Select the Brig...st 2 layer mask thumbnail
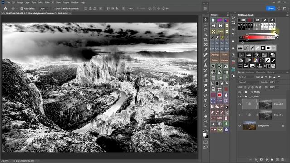 [x=266, y=104]
